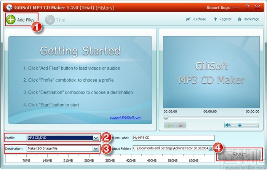This screenshot has height=170, width=267.
Task: Click the playback seek slider handle
Action: tap(166, 117)
